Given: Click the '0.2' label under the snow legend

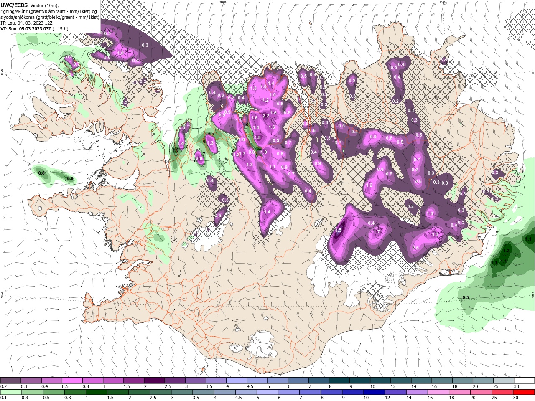Looking at the screenshot, I should coord(4,386).
